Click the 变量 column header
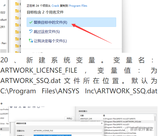Image resolution: width=158 pixels, height=136 pixels. (82, 115)
